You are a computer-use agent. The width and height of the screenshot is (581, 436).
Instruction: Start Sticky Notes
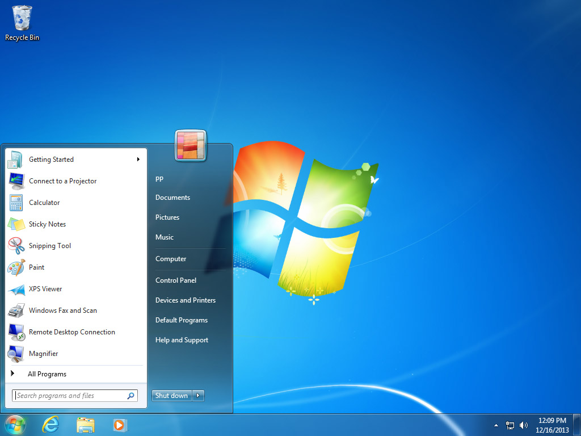tap(47, 224)
